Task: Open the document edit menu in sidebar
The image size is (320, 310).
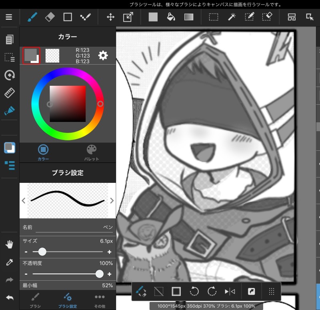Action: tap(9, 39)
